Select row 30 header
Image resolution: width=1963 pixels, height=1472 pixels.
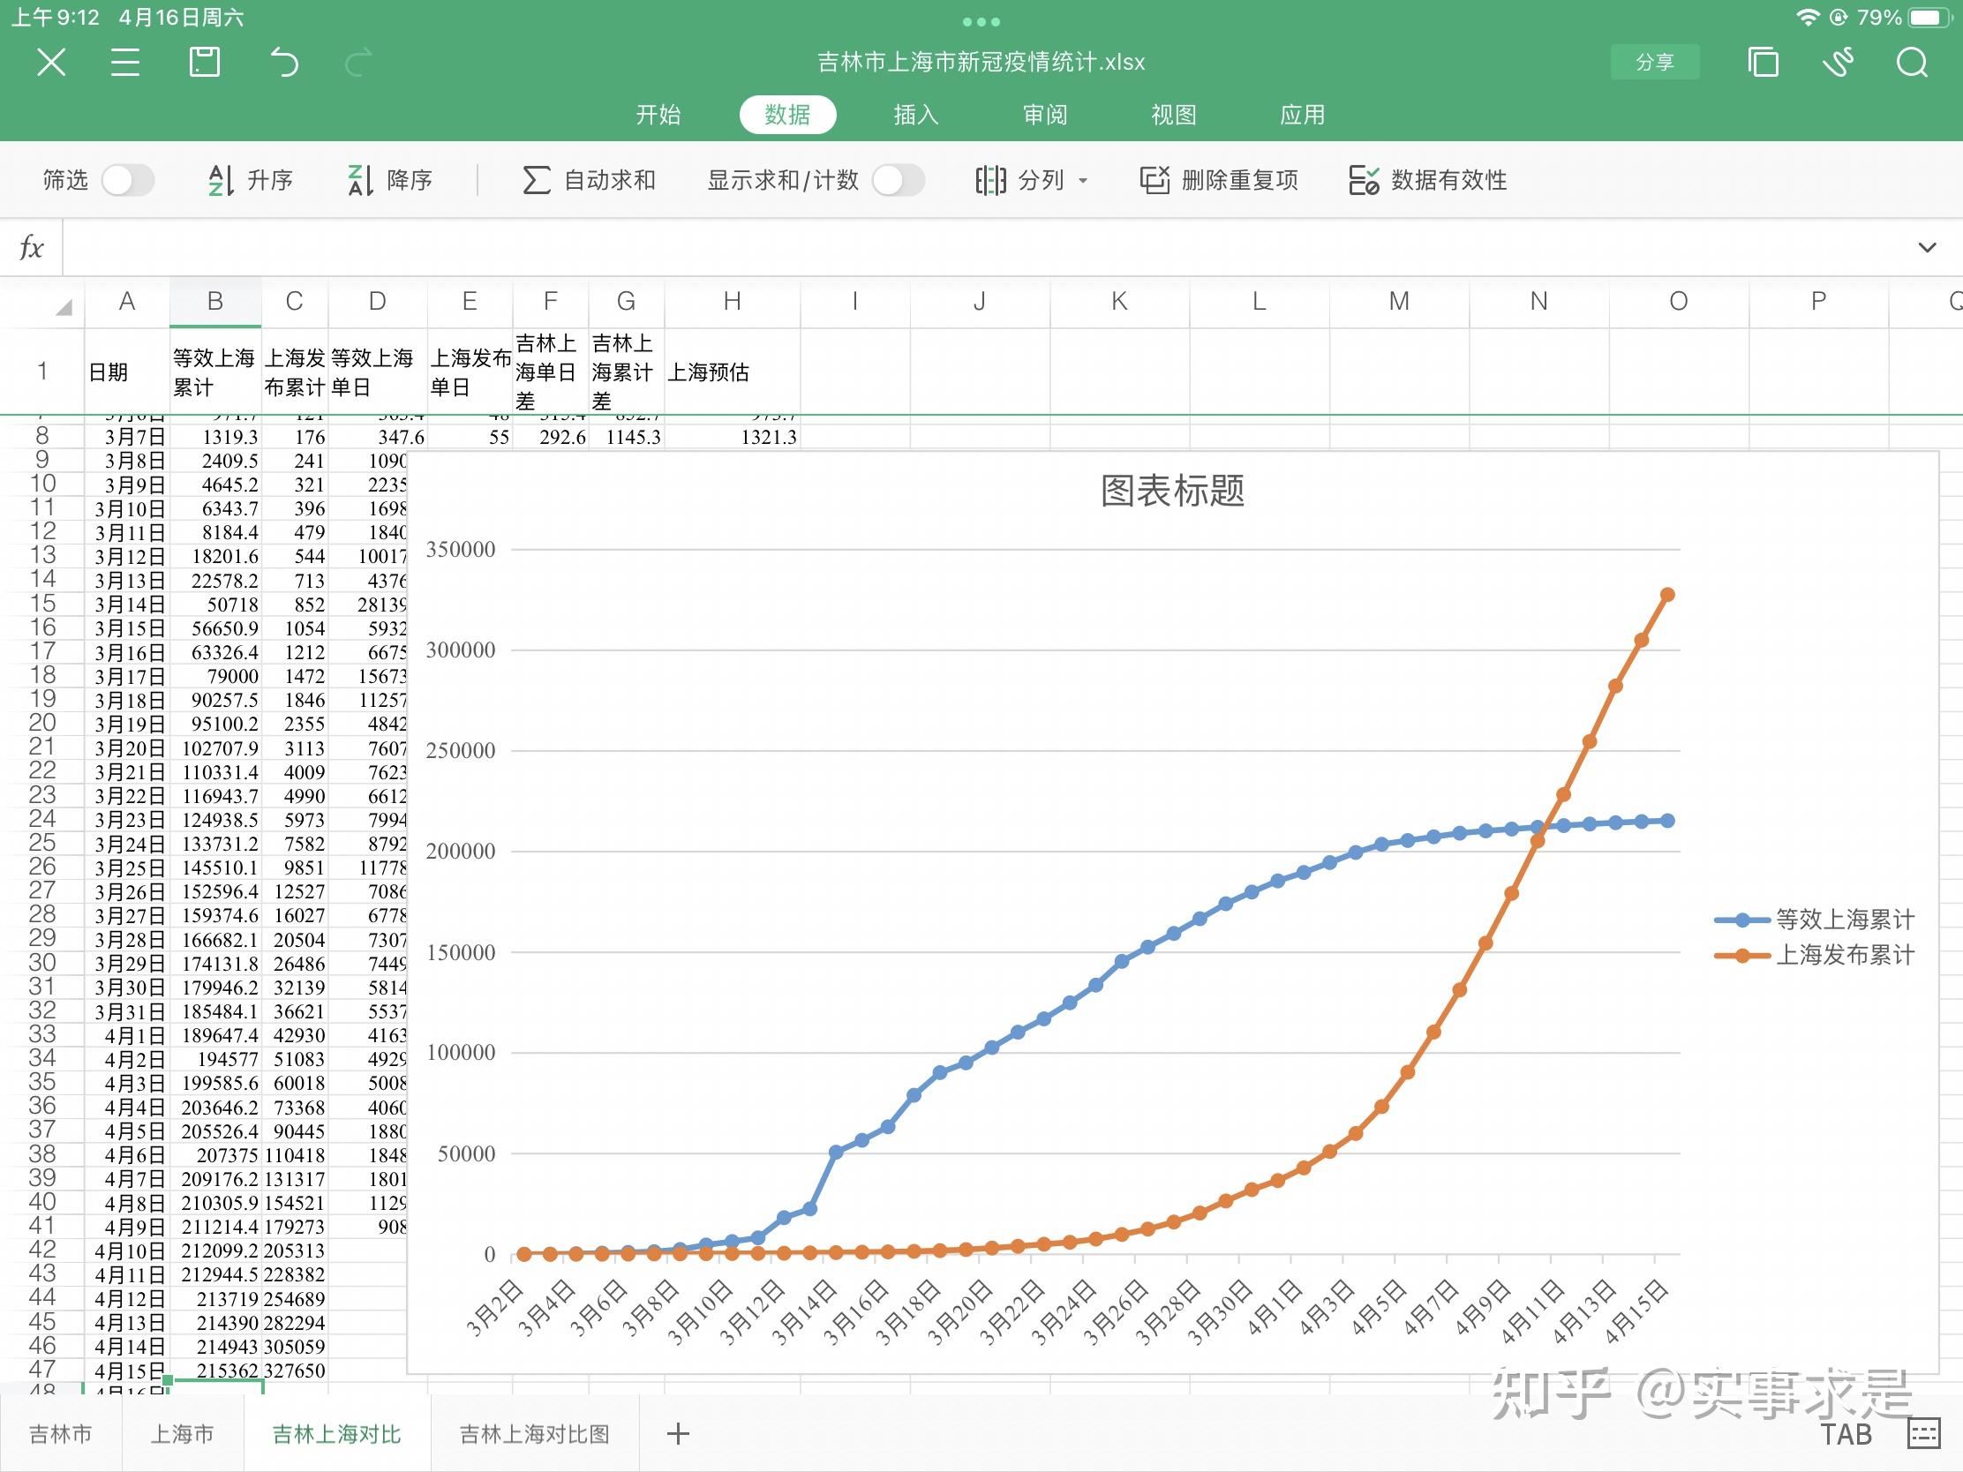41,963
